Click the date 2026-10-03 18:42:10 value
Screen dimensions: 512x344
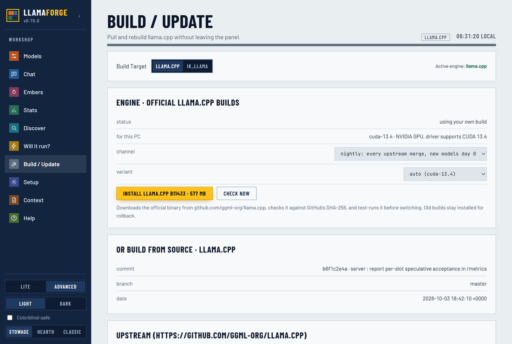455,298
